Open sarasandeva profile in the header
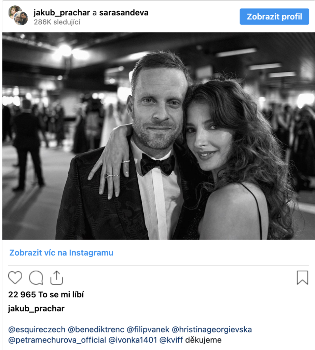Viewport: 315px width, 350px height. (124, 13)
